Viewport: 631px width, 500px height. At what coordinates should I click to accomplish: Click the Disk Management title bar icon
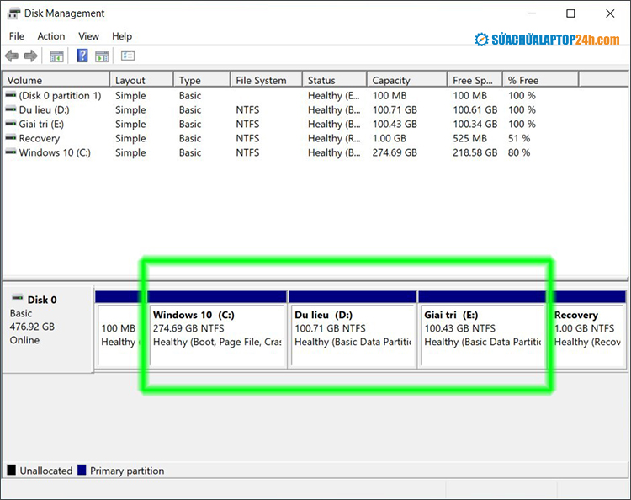(13, 13)
